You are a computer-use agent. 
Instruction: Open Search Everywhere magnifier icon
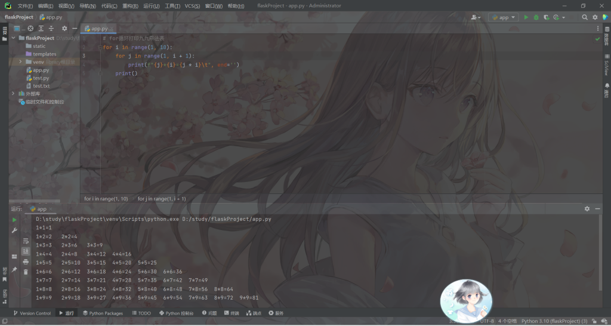(x=585, y=17)
